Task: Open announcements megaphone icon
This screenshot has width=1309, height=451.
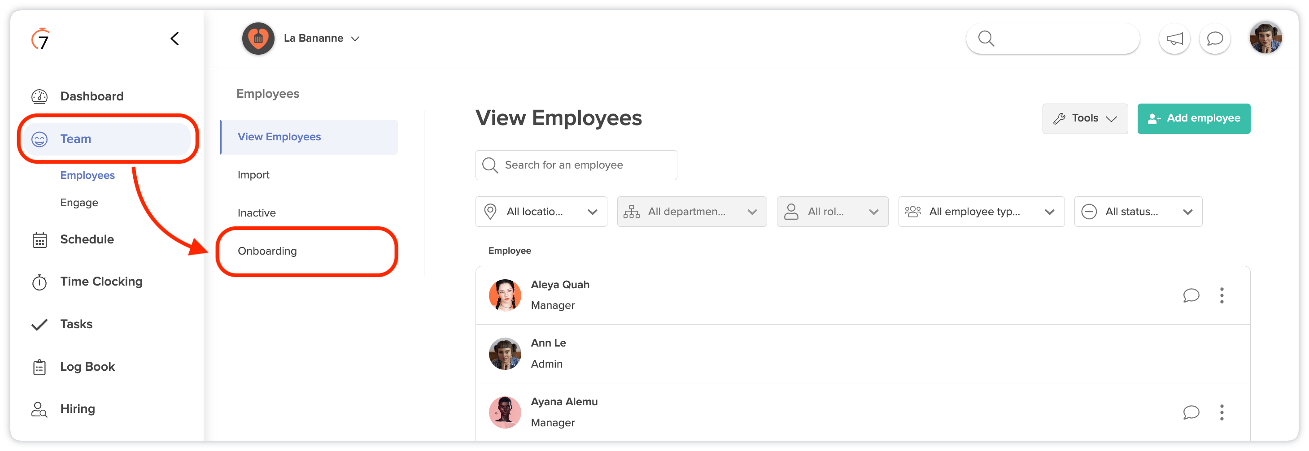Action: pos(1174,39)
